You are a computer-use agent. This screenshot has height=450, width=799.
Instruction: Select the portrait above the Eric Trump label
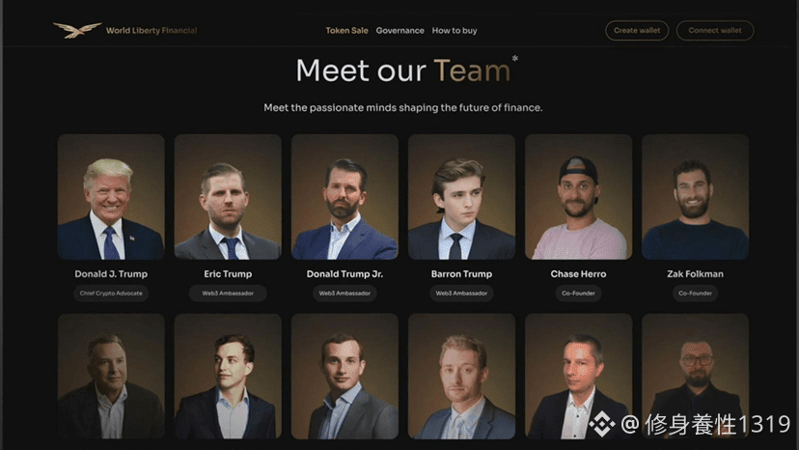(228, 197)
